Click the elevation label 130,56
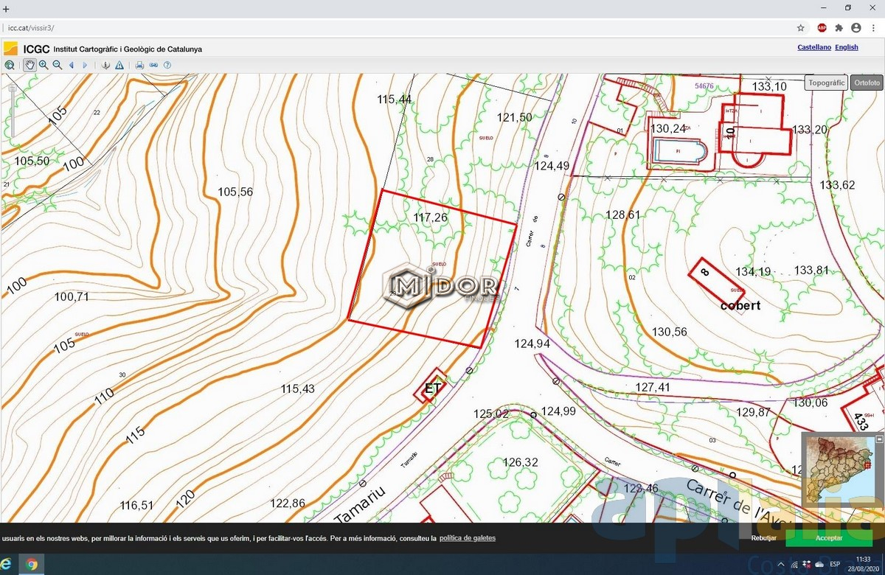The image size is (885, 575). tap(669, 332)
